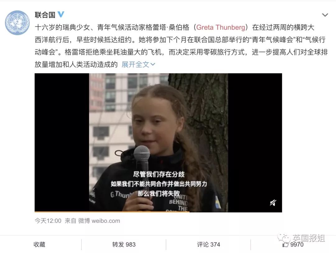Open the 联合国 account name
This screenshot has height=253, width=336.
pyautogui.click(x=45, y=15)
